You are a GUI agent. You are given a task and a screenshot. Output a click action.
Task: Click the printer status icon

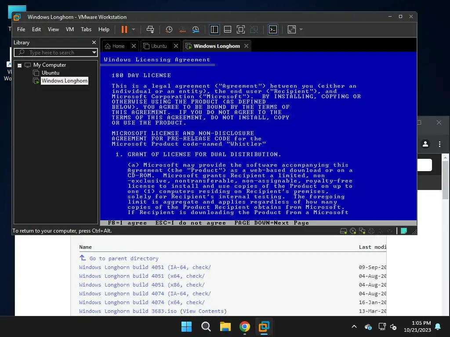(371, 231)
